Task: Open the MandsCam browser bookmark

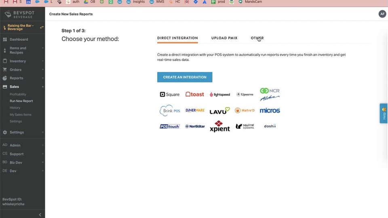Action: [250, 2]
